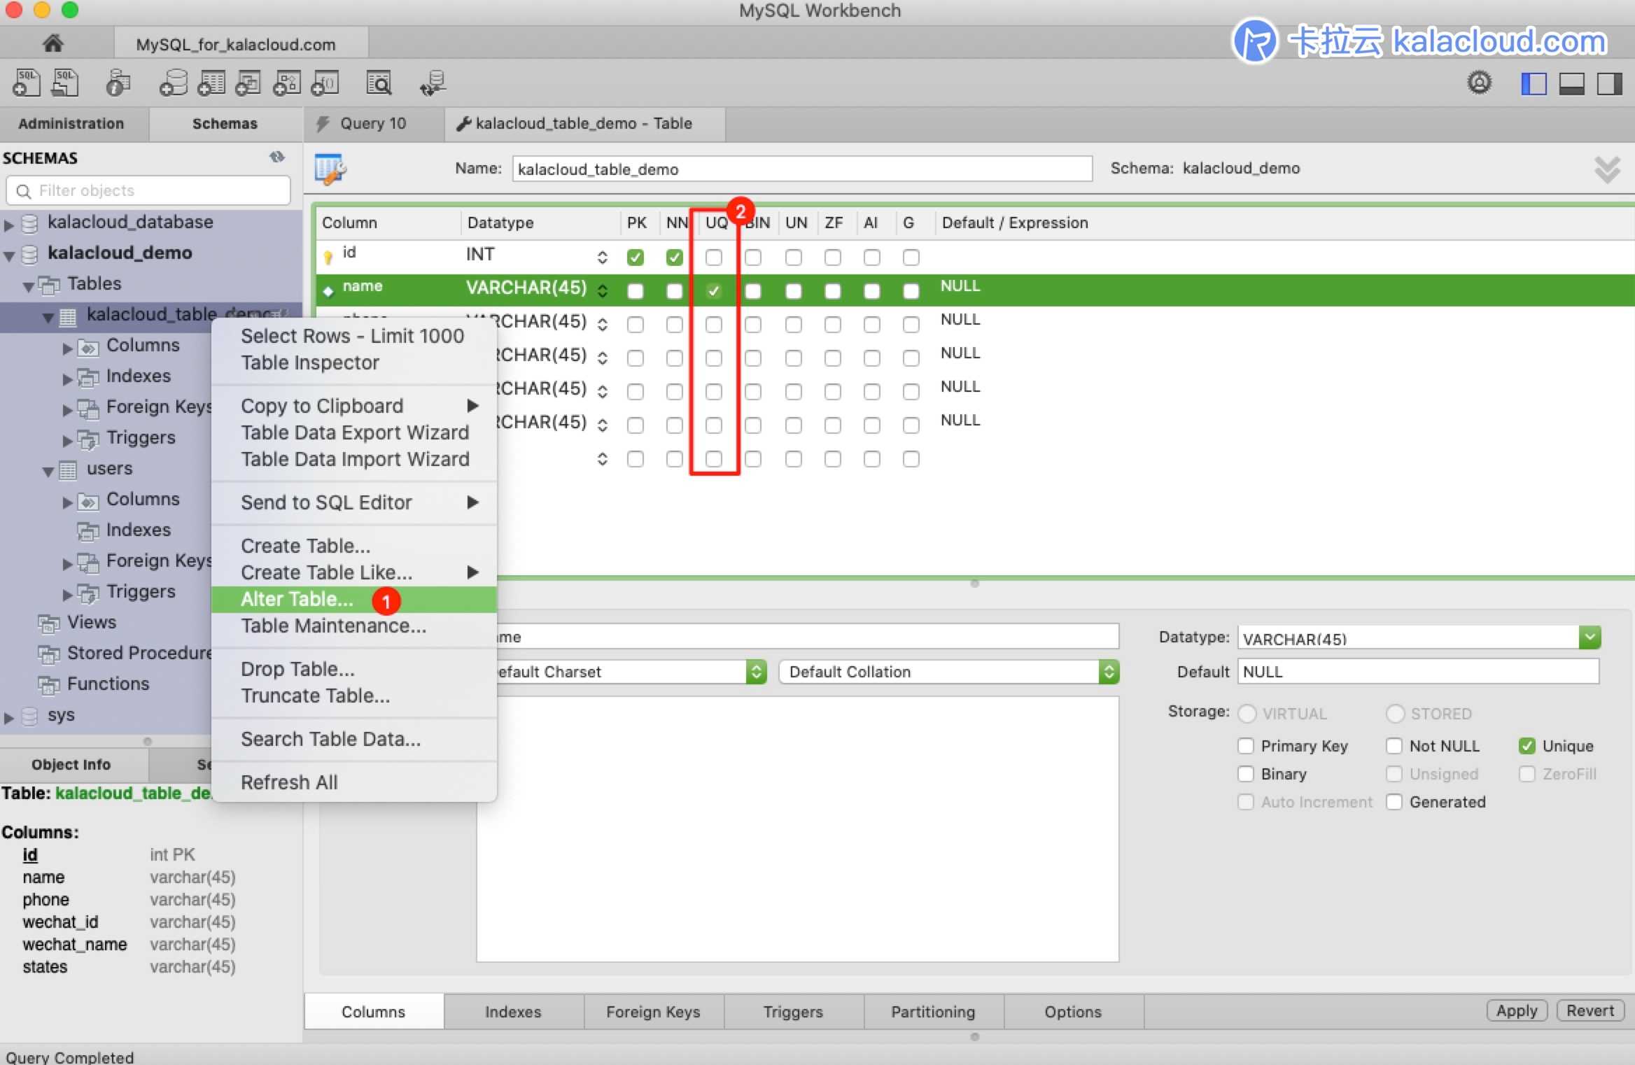Open the Datatype VARCHAR(45) dropdown
1635x1065 pixels.
1590,637
